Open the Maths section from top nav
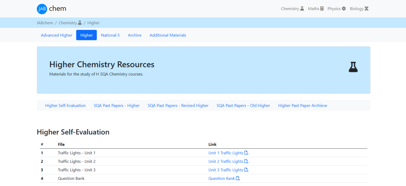 tap(315, 9)
